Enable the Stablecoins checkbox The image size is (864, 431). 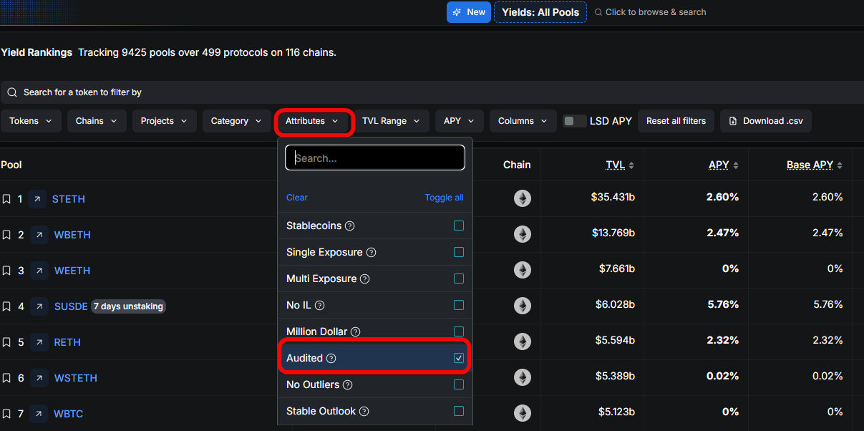click(459, 226)
